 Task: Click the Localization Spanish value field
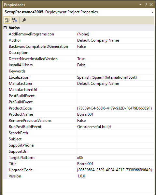115,77
